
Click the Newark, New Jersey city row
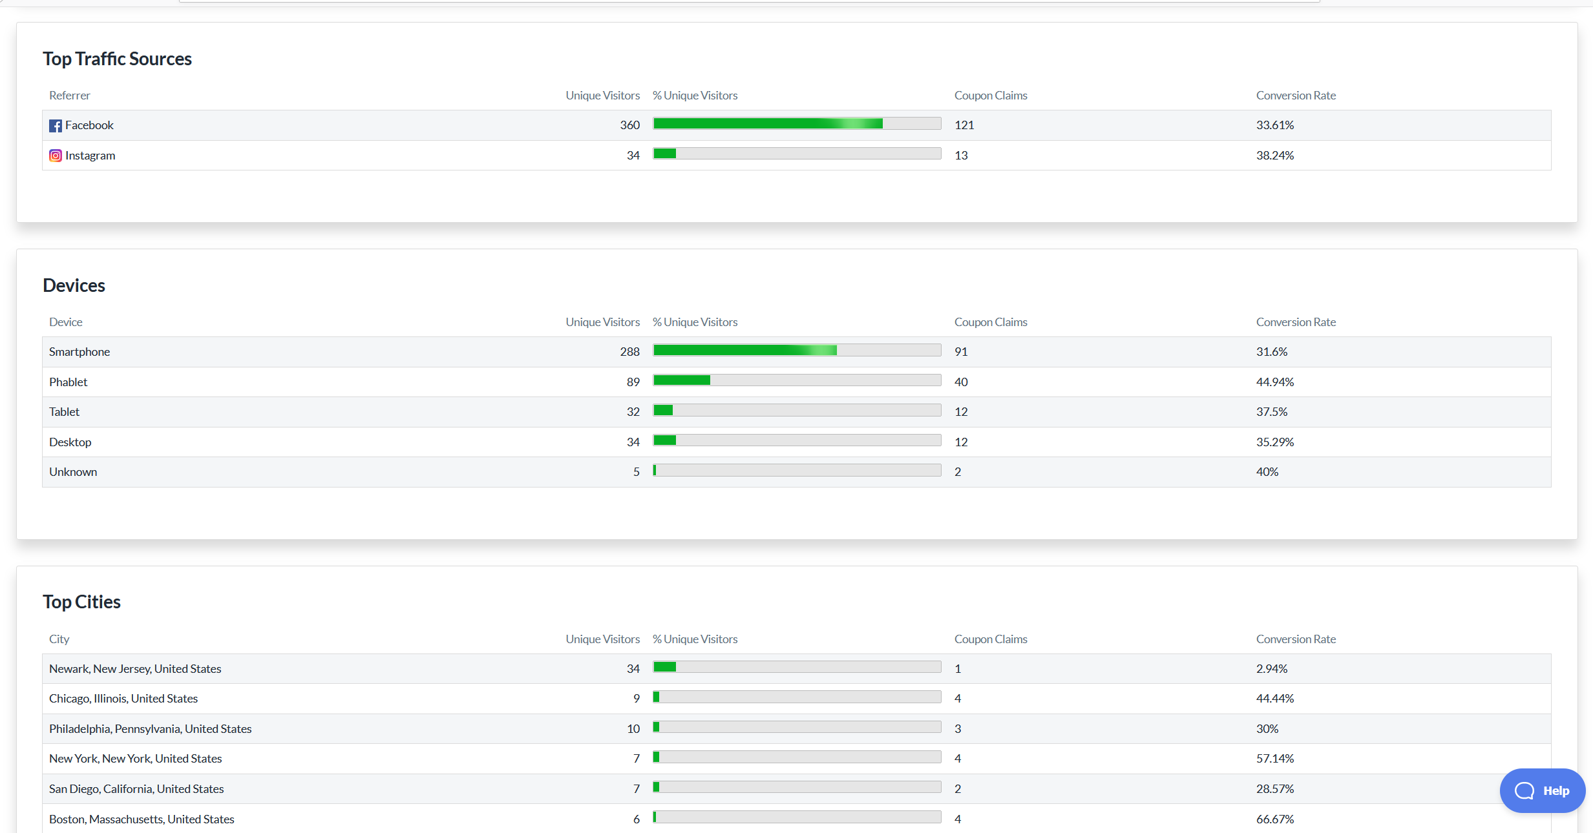[x=135, y=669]
